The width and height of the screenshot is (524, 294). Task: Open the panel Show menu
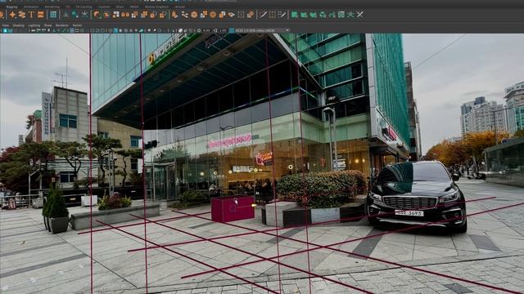[x=47, y=25]
